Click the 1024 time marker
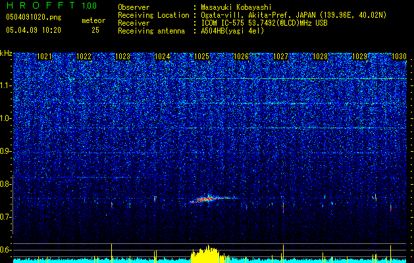 pos(163,57)
